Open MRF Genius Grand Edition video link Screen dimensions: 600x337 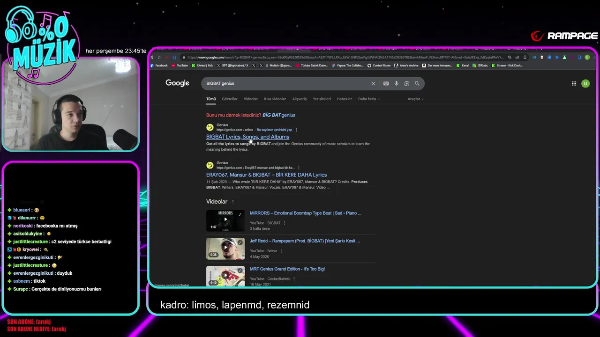pos(287,269)
